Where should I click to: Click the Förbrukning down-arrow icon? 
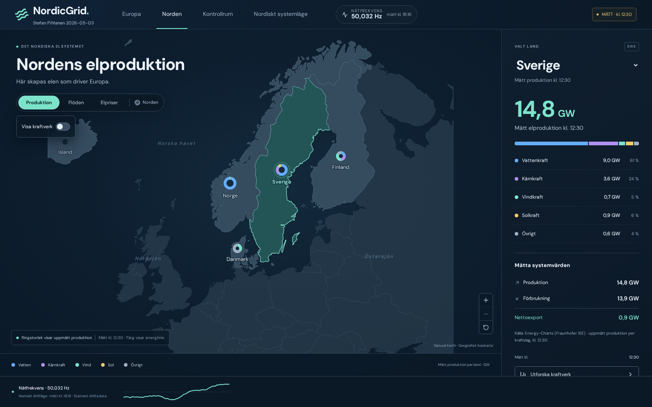coord(517,298)
